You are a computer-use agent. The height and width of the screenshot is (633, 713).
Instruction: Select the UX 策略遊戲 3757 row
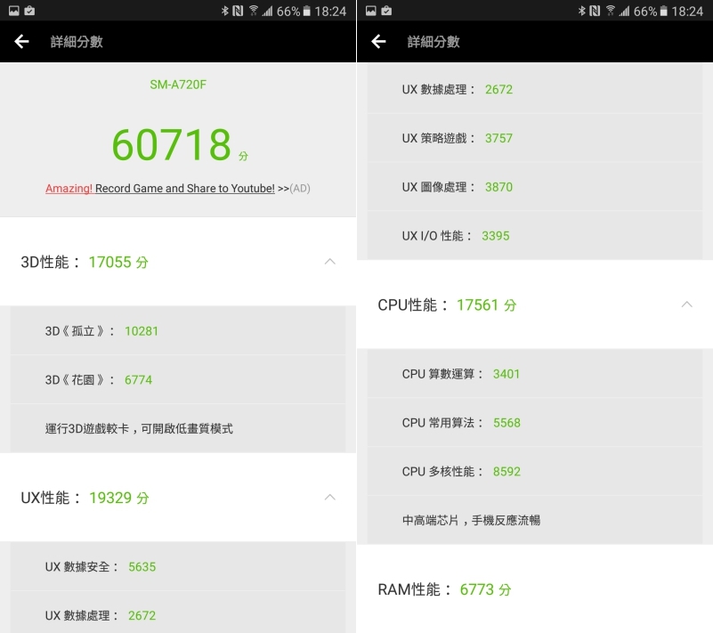(x=535, y=138)
